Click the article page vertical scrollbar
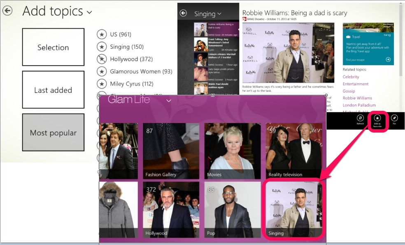 pos(401,41)
